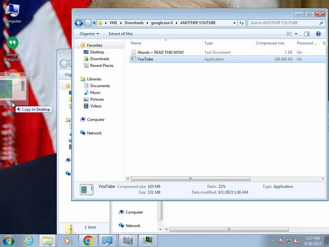
Task: Sort by the Name column header
Action: tap(136, 43)
